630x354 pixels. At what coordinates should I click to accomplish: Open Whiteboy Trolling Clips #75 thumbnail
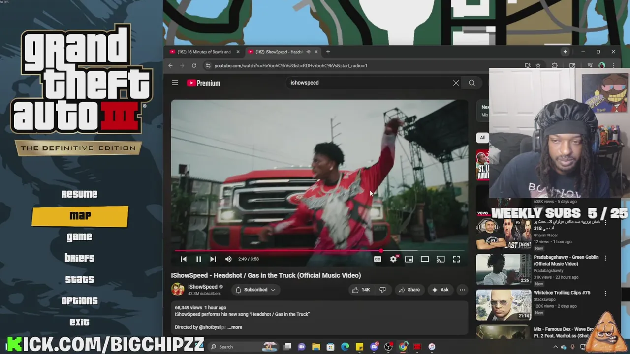tap(503, 305)
